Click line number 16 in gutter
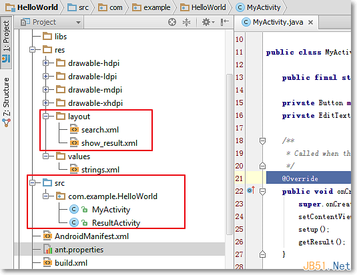 click(240, 115)
